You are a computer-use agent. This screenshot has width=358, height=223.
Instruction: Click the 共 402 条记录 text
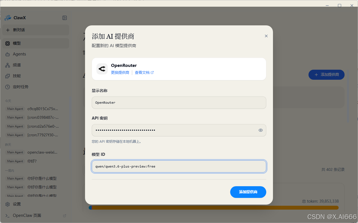[333, 169]
